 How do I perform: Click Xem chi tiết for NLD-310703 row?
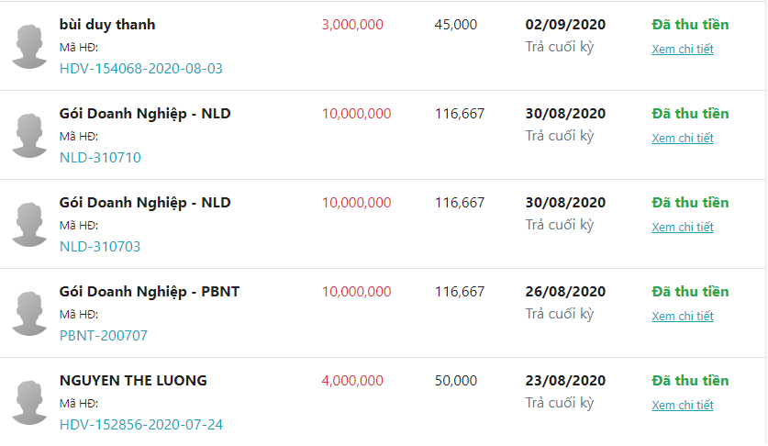tap(683, 228)
